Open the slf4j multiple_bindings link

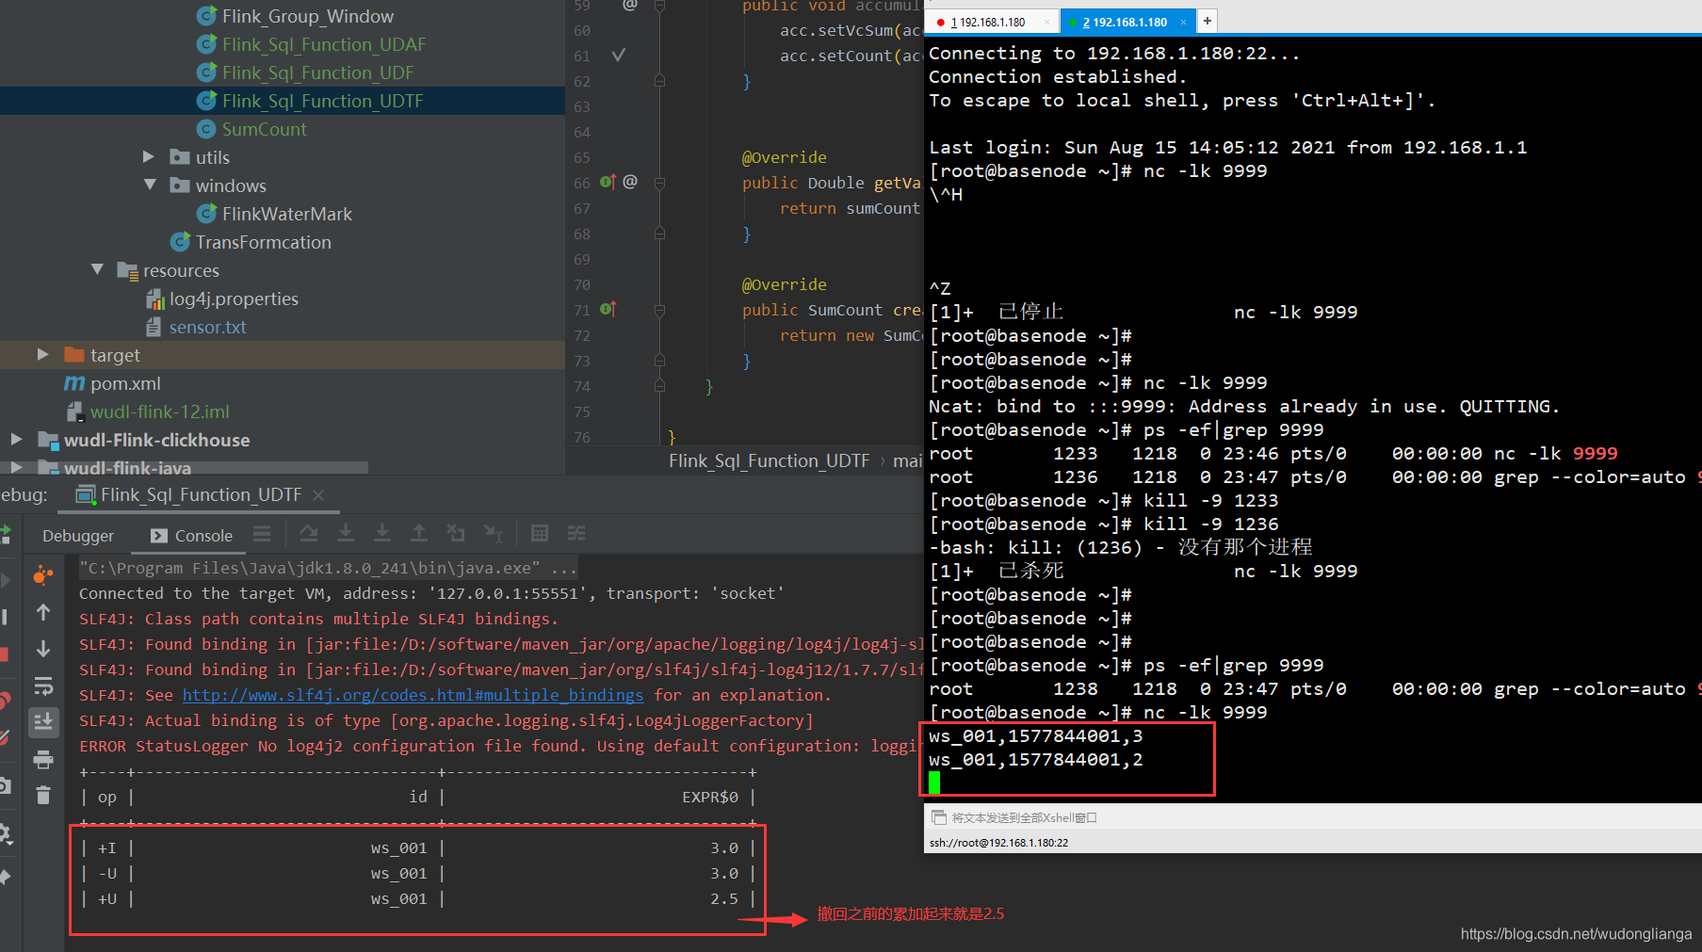413,694
